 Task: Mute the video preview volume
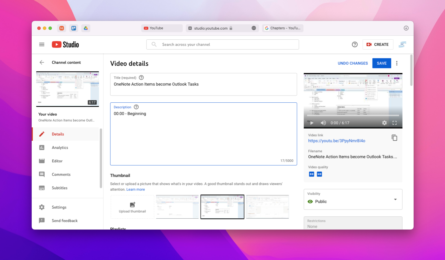click(323, 123)
